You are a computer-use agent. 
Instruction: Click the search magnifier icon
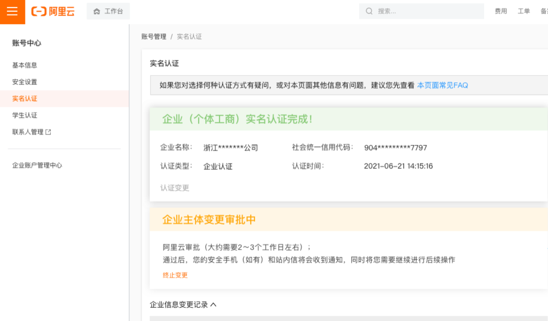point(369,11)
